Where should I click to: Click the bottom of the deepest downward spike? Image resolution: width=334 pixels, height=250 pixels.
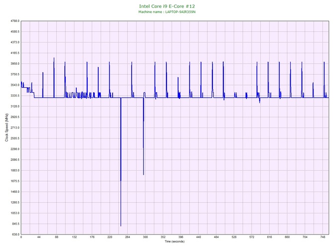tap(121, 226)
